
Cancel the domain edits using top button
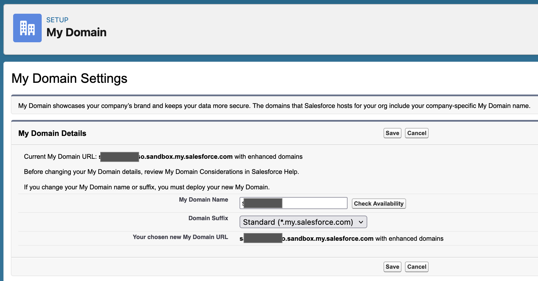[x=416, y=133]
